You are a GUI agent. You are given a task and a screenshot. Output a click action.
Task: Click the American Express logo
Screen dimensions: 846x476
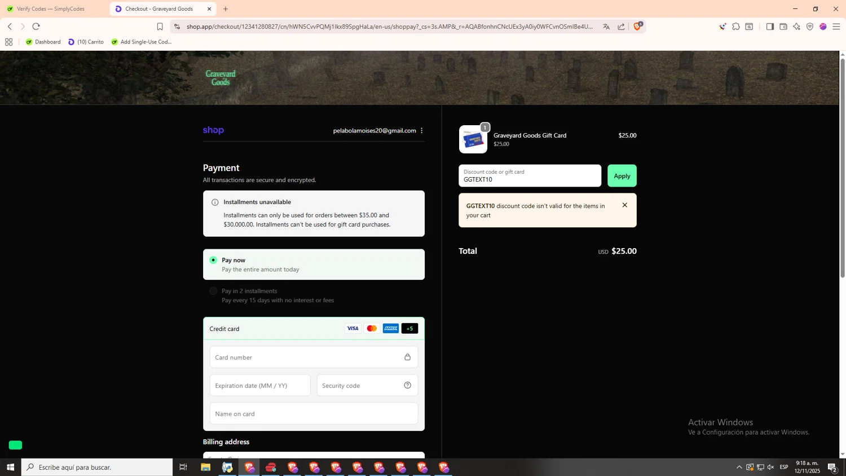(391, 328)
